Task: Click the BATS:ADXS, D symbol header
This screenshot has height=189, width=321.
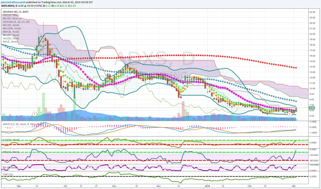Action: pyautogui.click(x=9, y=6)
